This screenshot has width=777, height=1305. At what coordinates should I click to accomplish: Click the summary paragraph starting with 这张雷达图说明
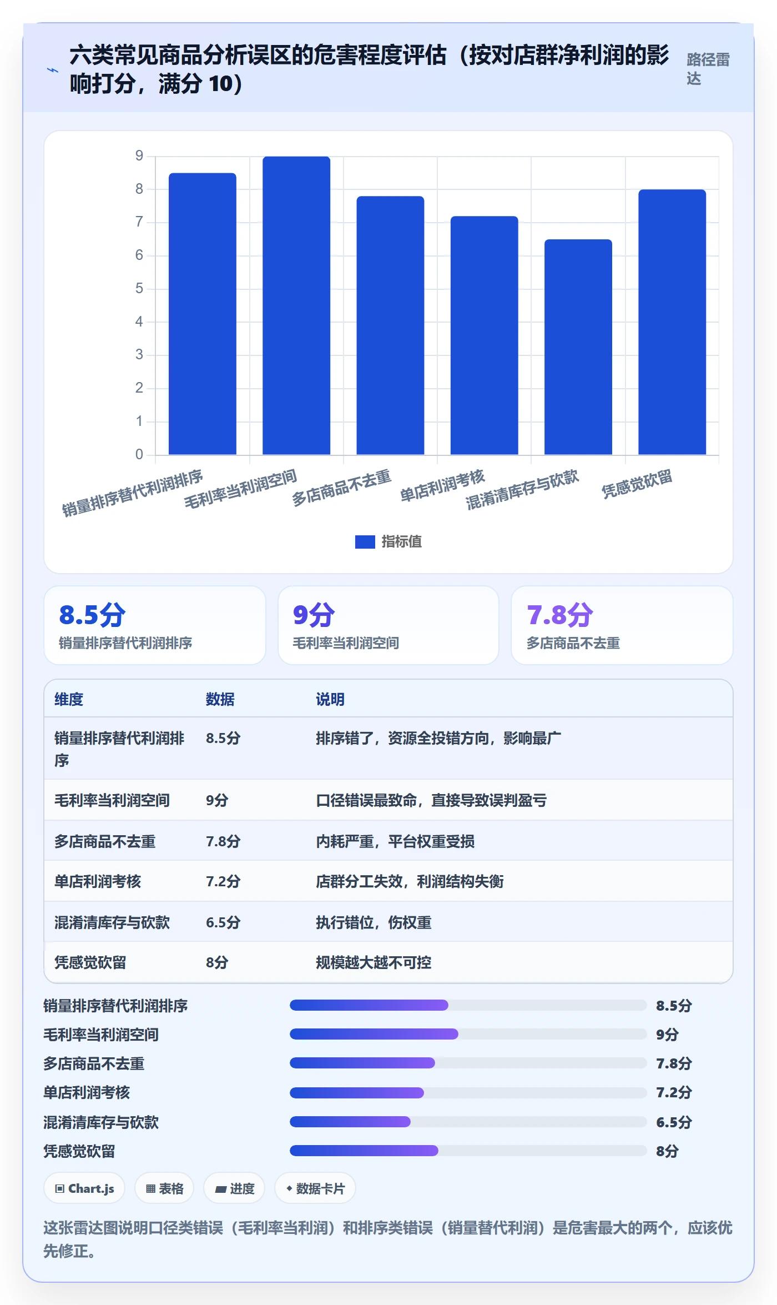pos(388,1239)
